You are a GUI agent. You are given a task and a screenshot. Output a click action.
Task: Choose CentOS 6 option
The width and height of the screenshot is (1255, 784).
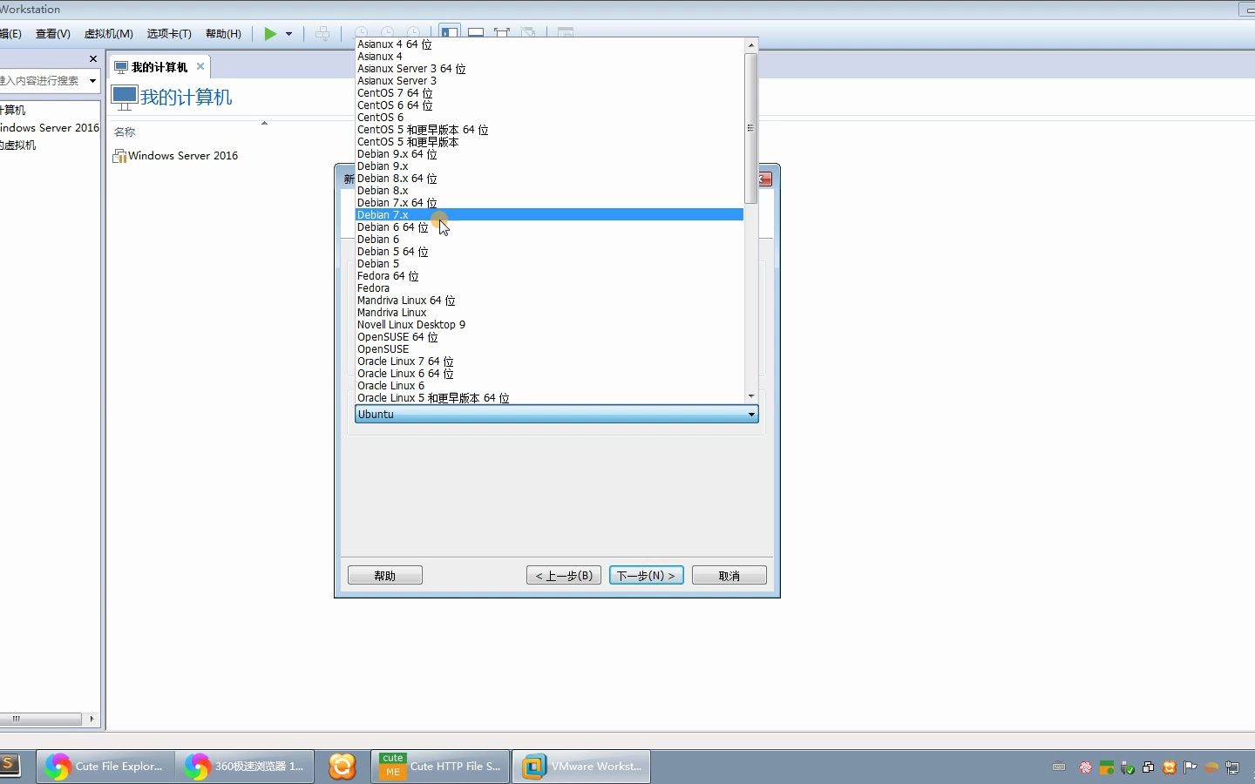pyautogui.click(x=549, y=118)
